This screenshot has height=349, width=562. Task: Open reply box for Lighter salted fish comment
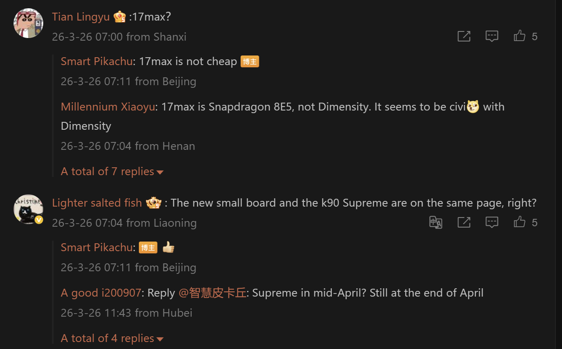coord(492,222)
